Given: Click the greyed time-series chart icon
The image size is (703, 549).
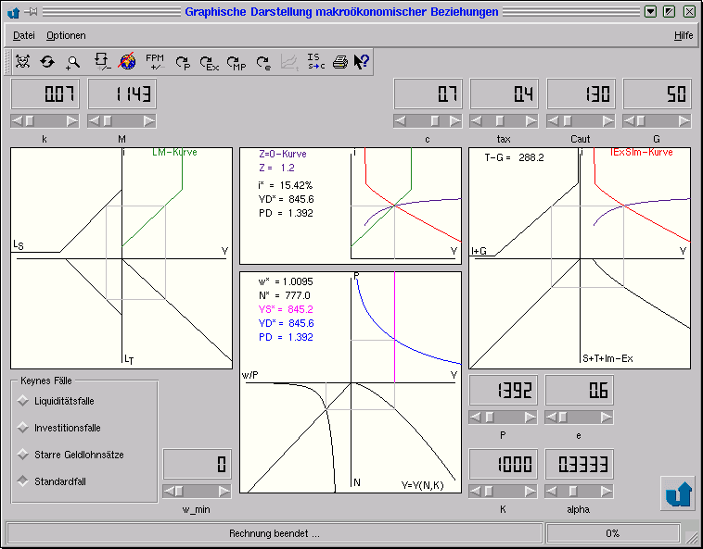Looking at the screenshot, I should click(x=289, y=62).
